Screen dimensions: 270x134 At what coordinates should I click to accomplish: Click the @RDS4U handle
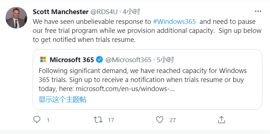click(104, 12)
